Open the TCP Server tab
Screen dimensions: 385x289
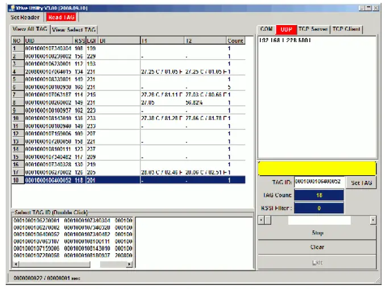click(x=313, y=29)
